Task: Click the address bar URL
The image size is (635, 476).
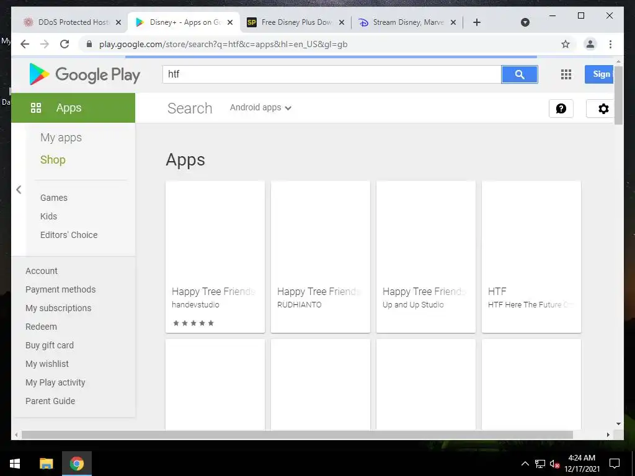Action: click(x=223, y=44)
